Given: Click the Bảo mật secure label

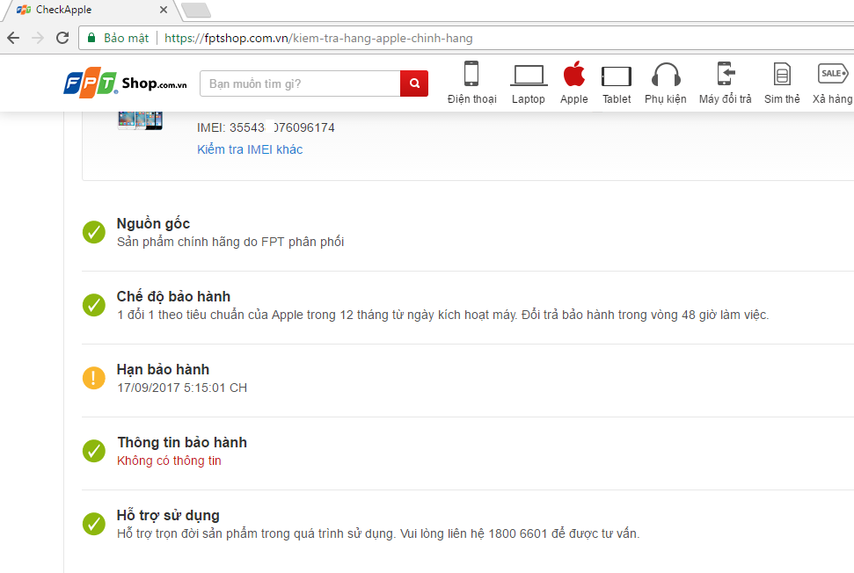Looking at the screenshot, I should coord(127,38).
